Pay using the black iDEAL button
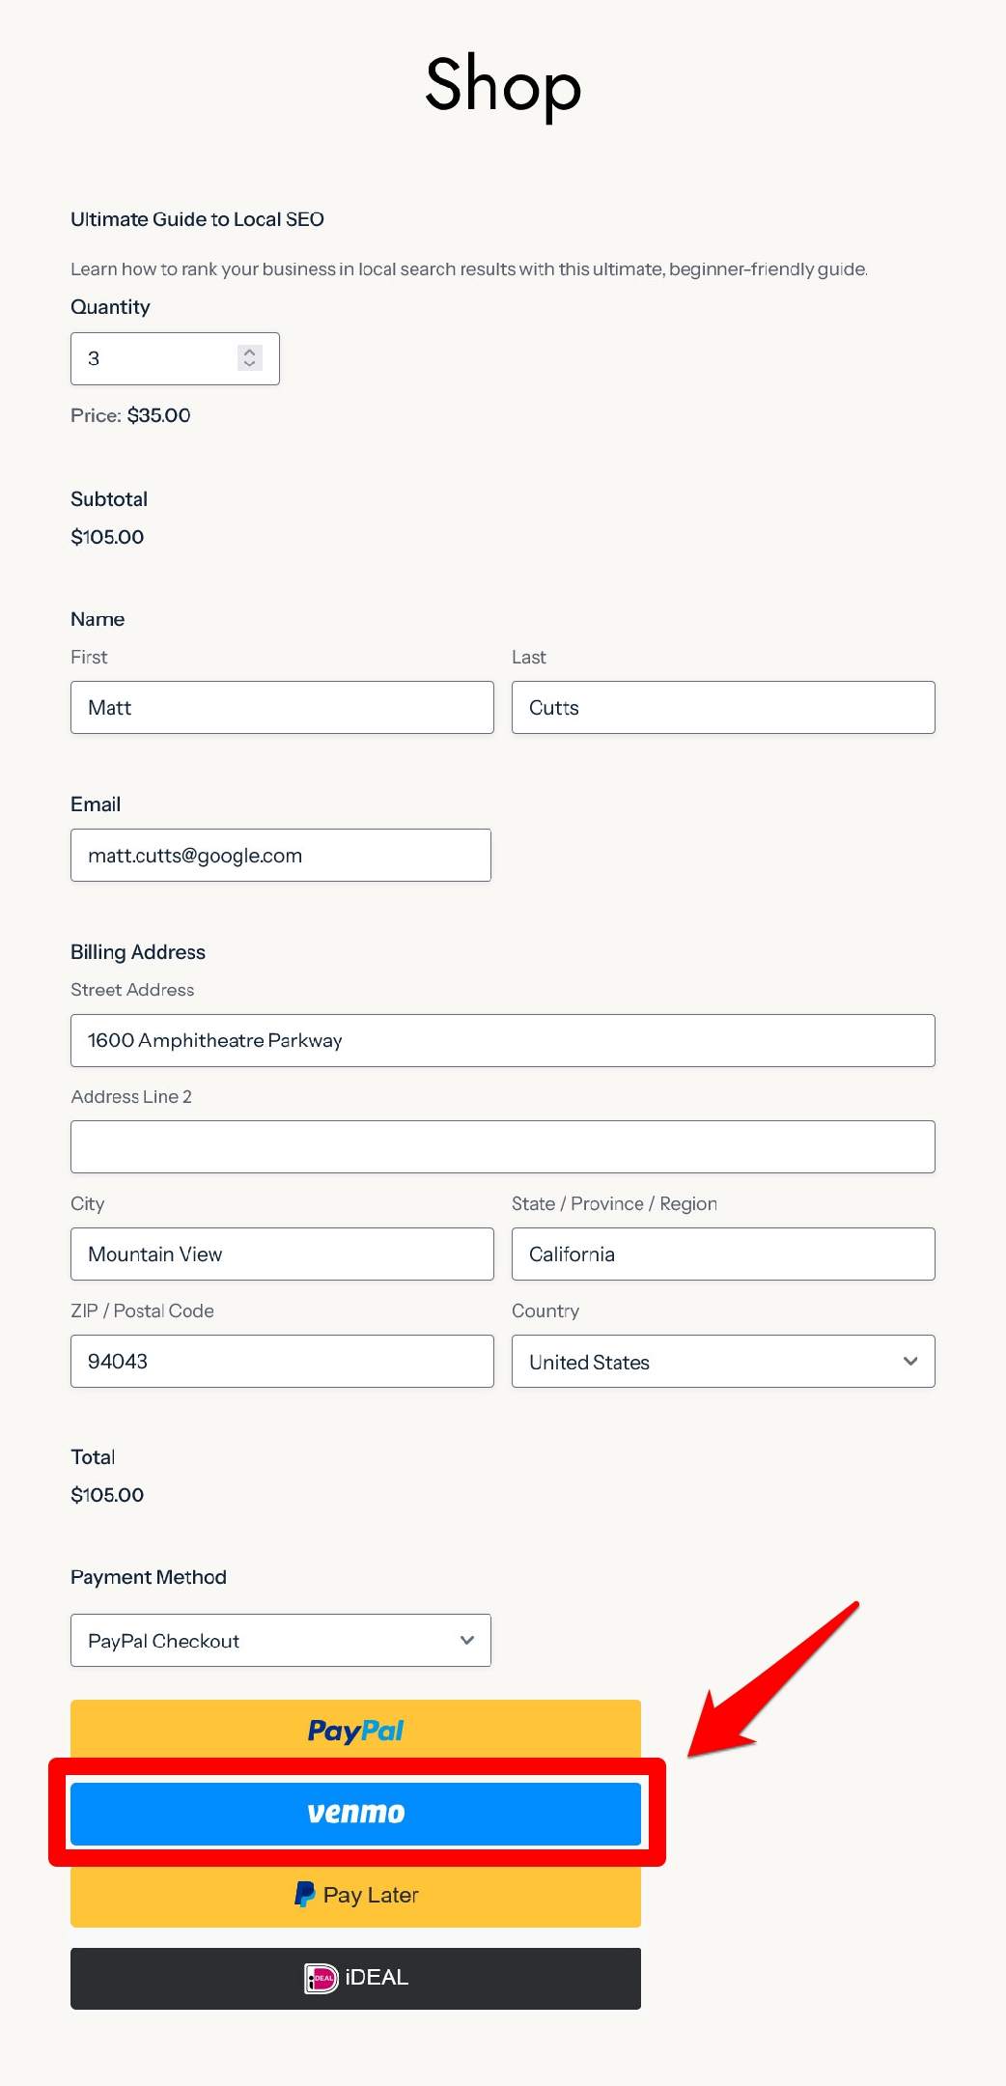Image resolution: width=1006 pixels, height=2086 pixels. (x=355, y=1979)
